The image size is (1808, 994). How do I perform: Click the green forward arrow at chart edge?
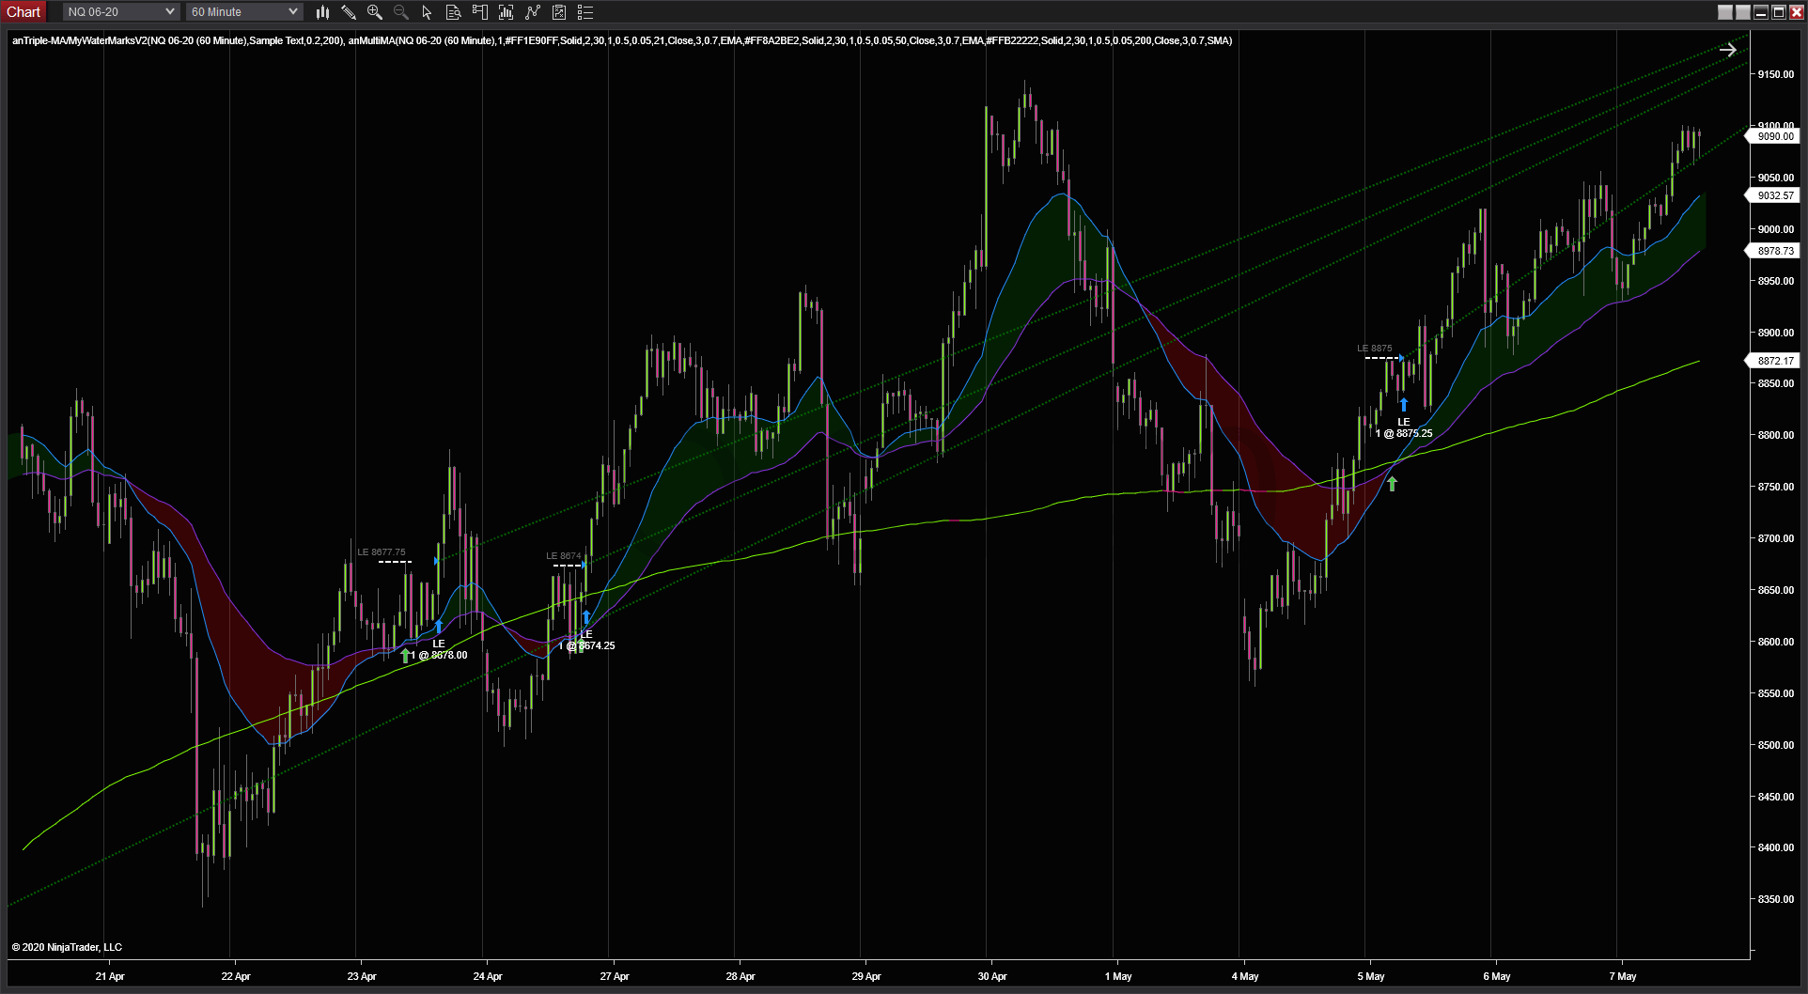point(1729,50)
